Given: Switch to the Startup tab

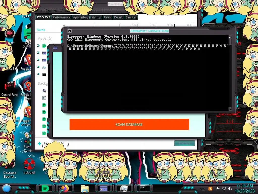Looking at the screenshot, I should (x=96, y=17).
